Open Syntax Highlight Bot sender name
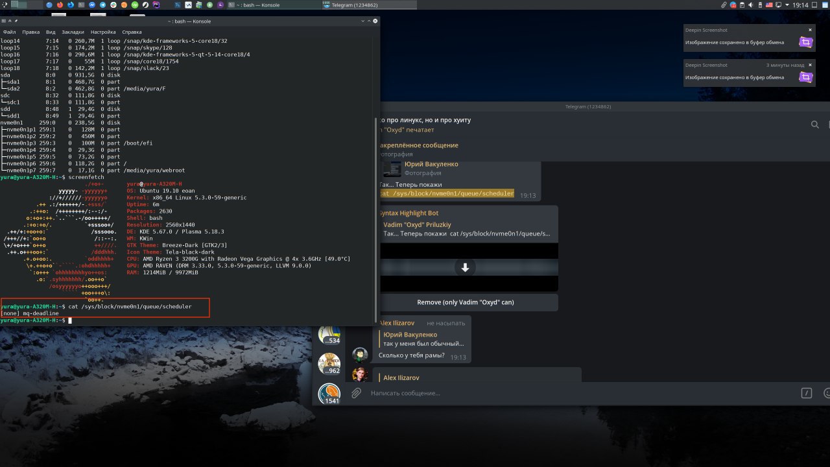 point(409,213)
